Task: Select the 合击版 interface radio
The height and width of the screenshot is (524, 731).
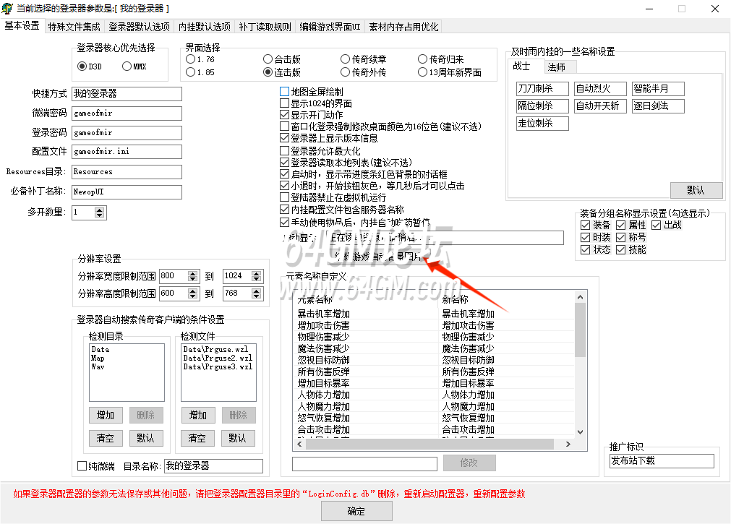Action: 281,59
